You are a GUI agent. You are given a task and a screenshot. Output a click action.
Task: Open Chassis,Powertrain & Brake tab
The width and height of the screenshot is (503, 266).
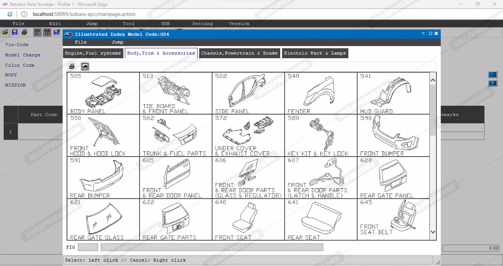point(239,53)
